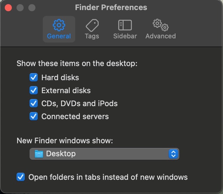
Task: Click the Advanced double-gear icon
Action: click(160, 25)
